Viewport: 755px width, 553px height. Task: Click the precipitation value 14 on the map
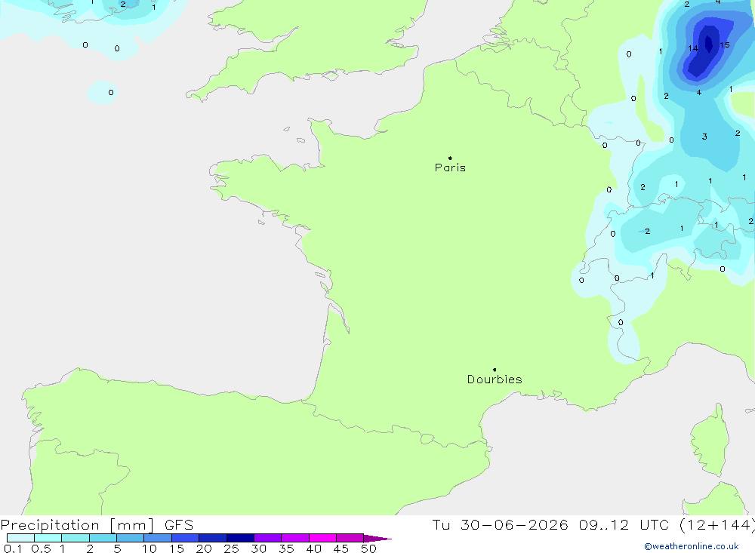[x=693, y=48]
